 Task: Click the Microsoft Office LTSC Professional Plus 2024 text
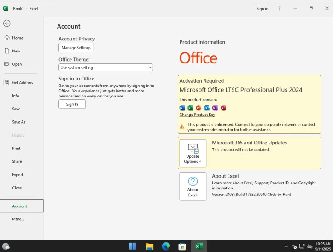(x=241, y=90)
